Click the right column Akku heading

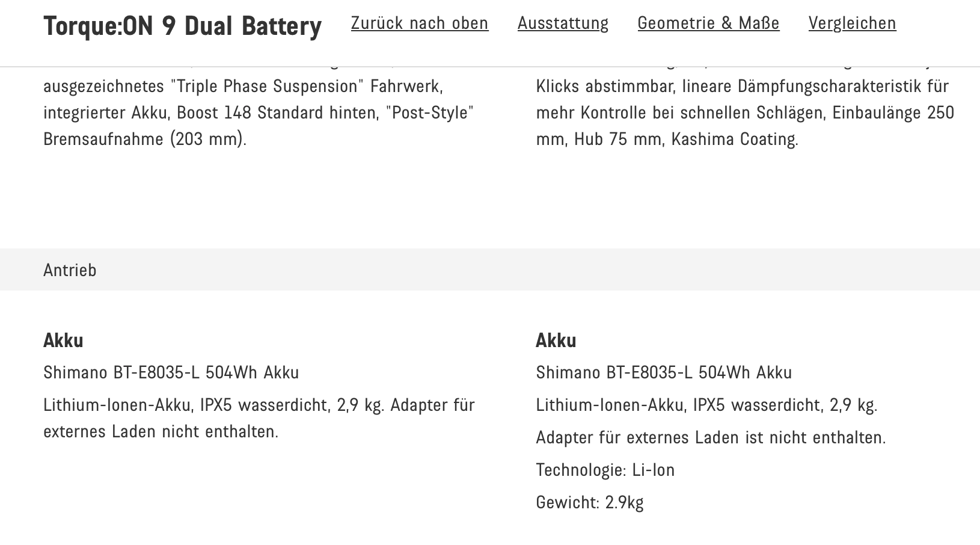click(x=556, y=340)
